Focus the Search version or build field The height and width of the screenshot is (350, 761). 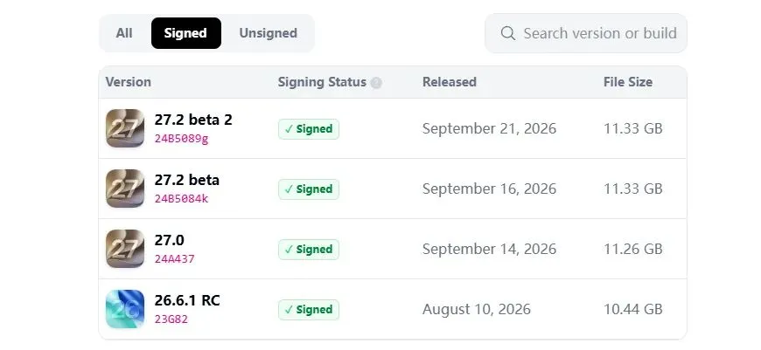point(586,33)
